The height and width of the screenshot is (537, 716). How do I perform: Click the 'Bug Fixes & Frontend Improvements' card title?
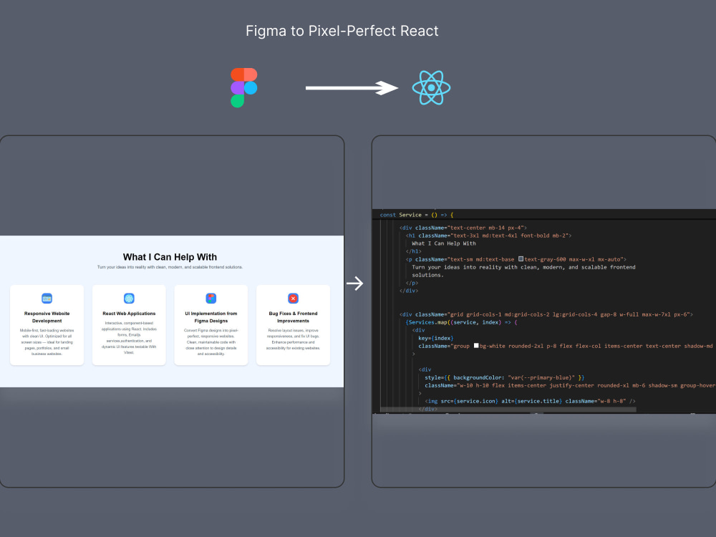293,317
